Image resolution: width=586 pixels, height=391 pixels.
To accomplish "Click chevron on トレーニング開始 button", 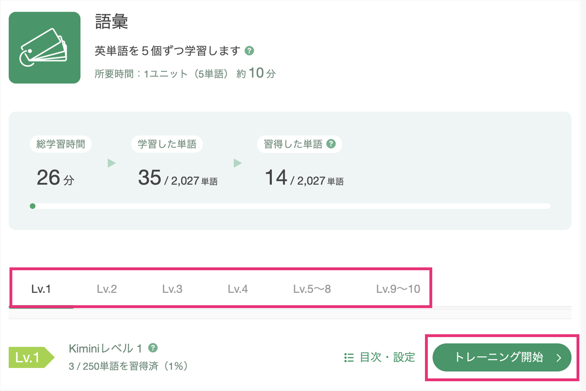I will pos(559,358).
